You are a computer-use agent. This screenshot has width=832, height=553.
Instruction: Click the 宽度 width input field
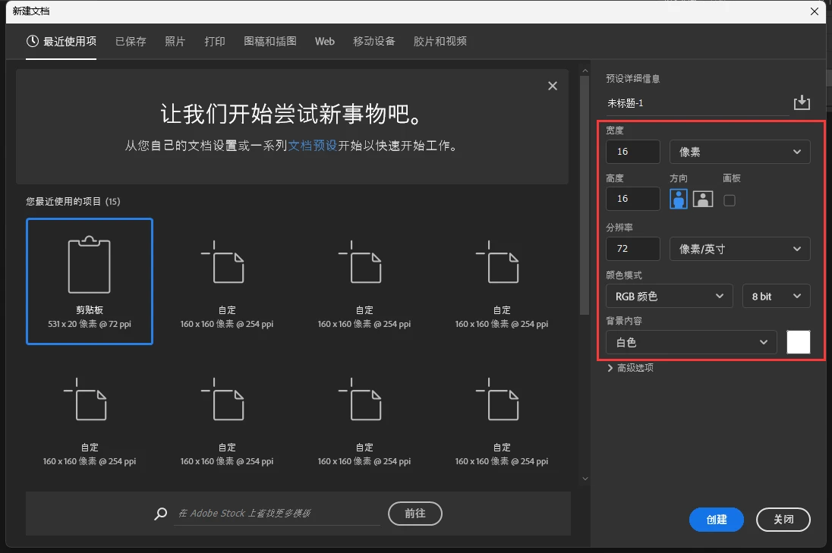click(x=633, y=152)
